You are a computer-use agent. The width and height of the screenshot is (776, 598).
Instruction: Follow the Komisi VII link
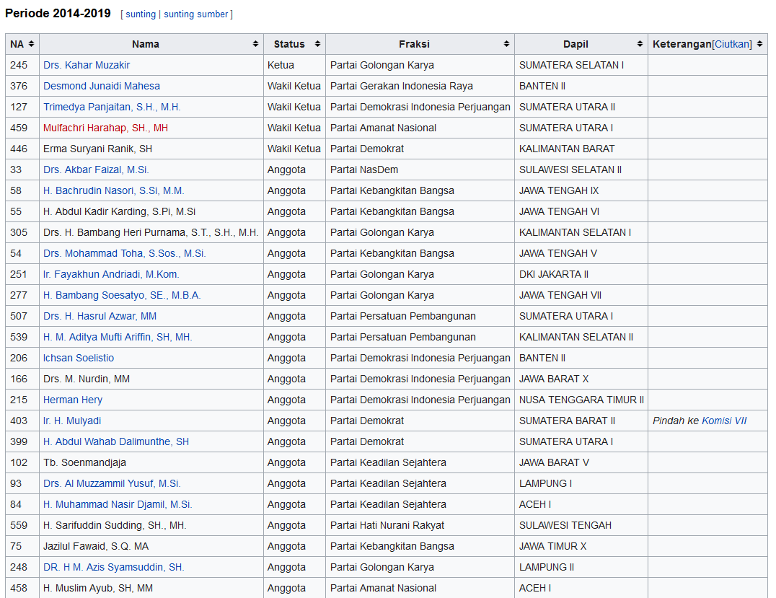point(724,421)
